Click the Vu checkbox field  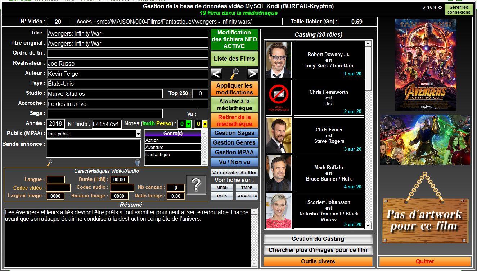(x=203, y=114)
